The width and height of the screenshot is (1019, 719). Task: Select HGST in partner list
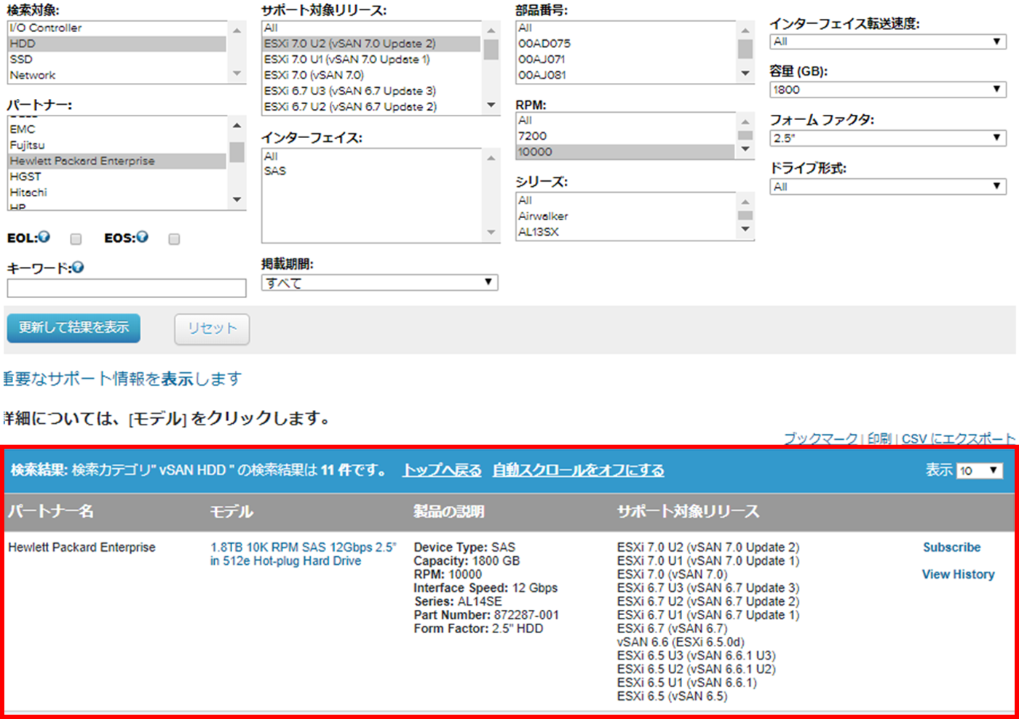[117, 177]
